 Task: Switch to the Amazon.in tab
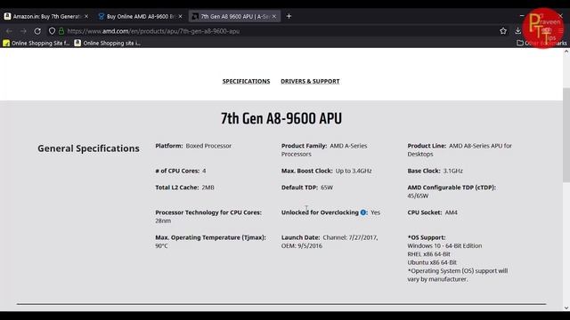tap(45, 16)
